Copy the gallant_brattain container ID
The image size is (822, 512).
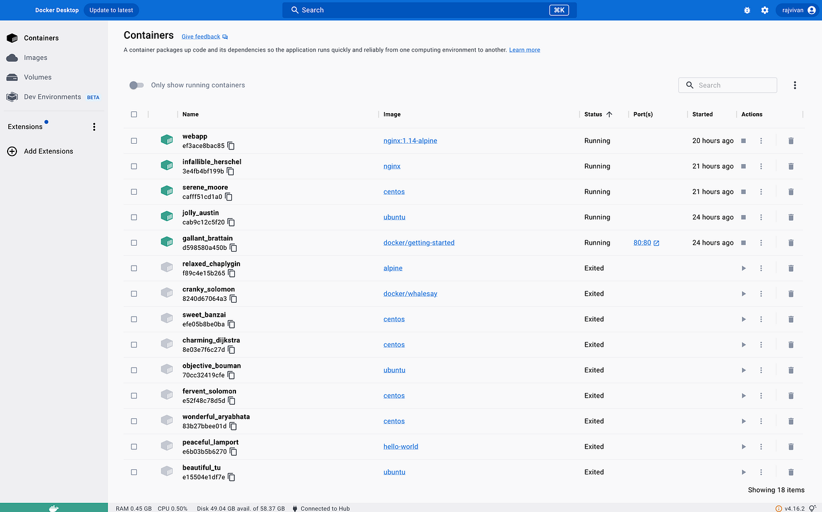click(x=233, y=248)
